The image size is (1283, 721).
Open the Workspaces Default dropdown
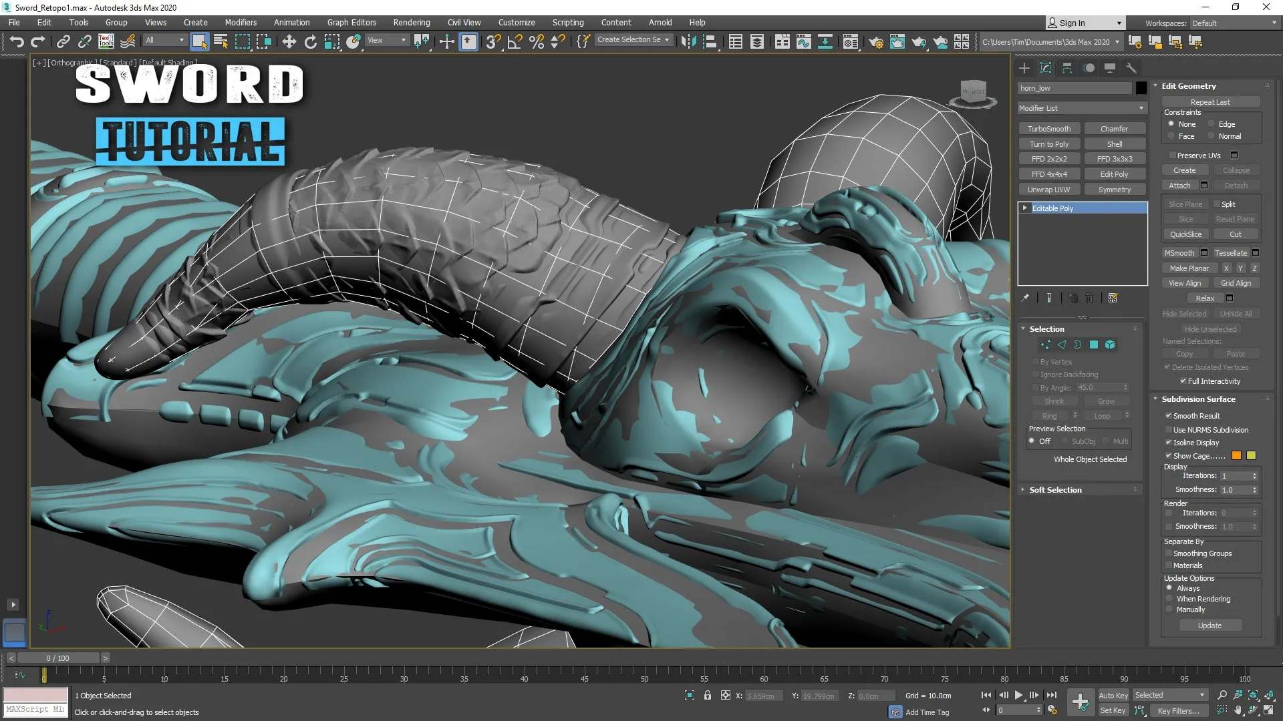(1234, 23)
